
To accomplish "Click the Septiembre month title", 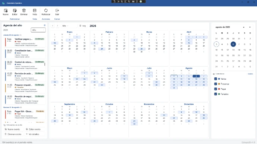I will click(x=70, y=104).
